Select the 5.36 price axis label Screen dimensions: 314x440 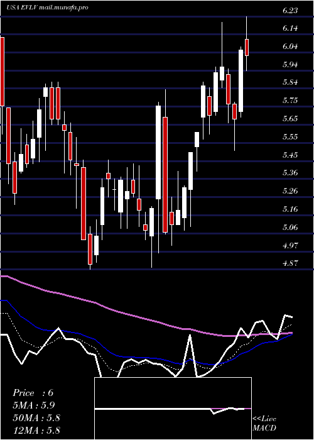click(290, 173)
